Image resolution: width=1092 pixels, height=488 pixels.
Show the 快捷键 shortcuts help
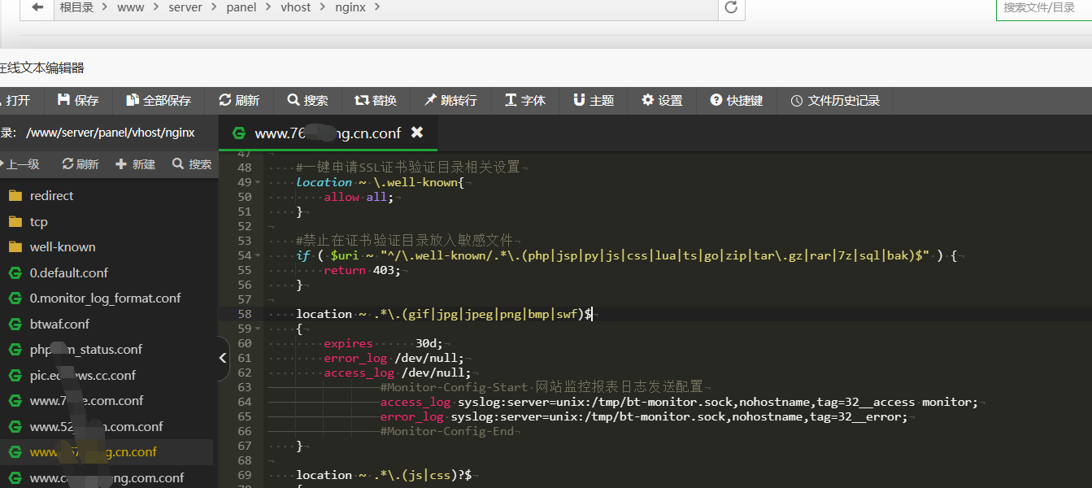pos(737,100)
